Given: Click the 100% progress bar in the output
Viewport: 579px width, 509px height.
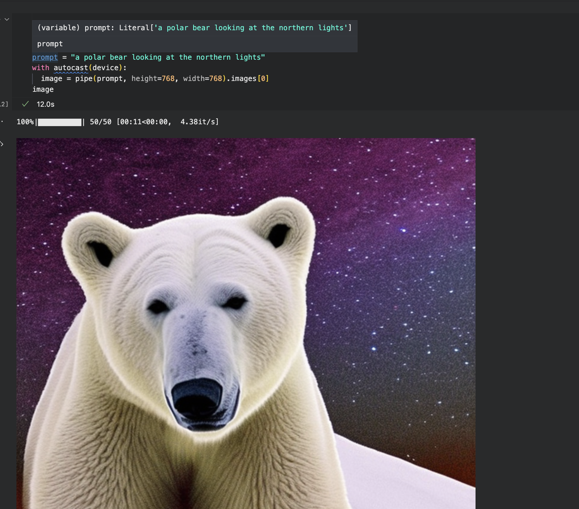Looking at the screenshot, I should coord(60,122).
